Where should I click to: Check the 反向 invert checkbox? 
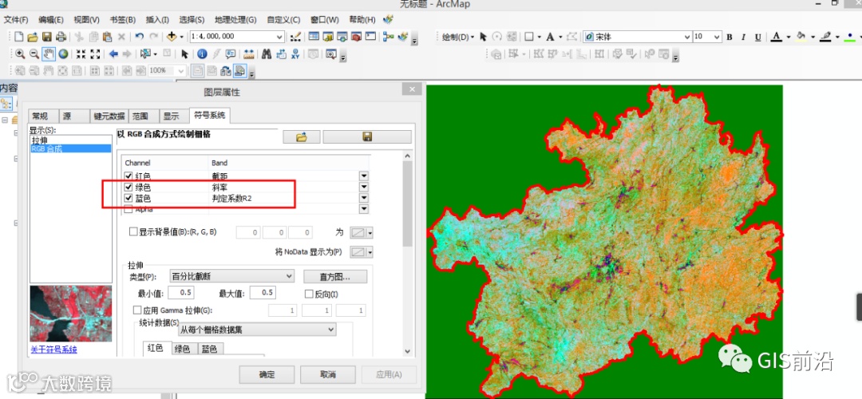308,294
